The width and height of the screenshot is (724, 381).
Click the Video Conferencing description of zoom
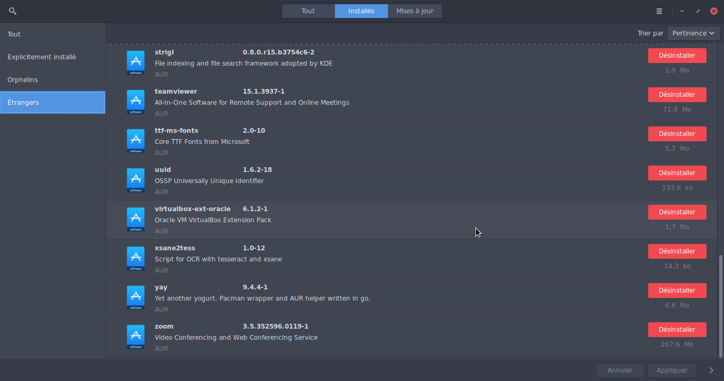point(236,338)
